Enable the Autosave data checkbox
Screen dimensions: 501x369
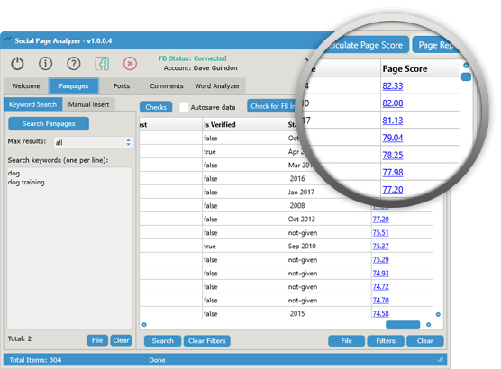click(x=184, y=107)
